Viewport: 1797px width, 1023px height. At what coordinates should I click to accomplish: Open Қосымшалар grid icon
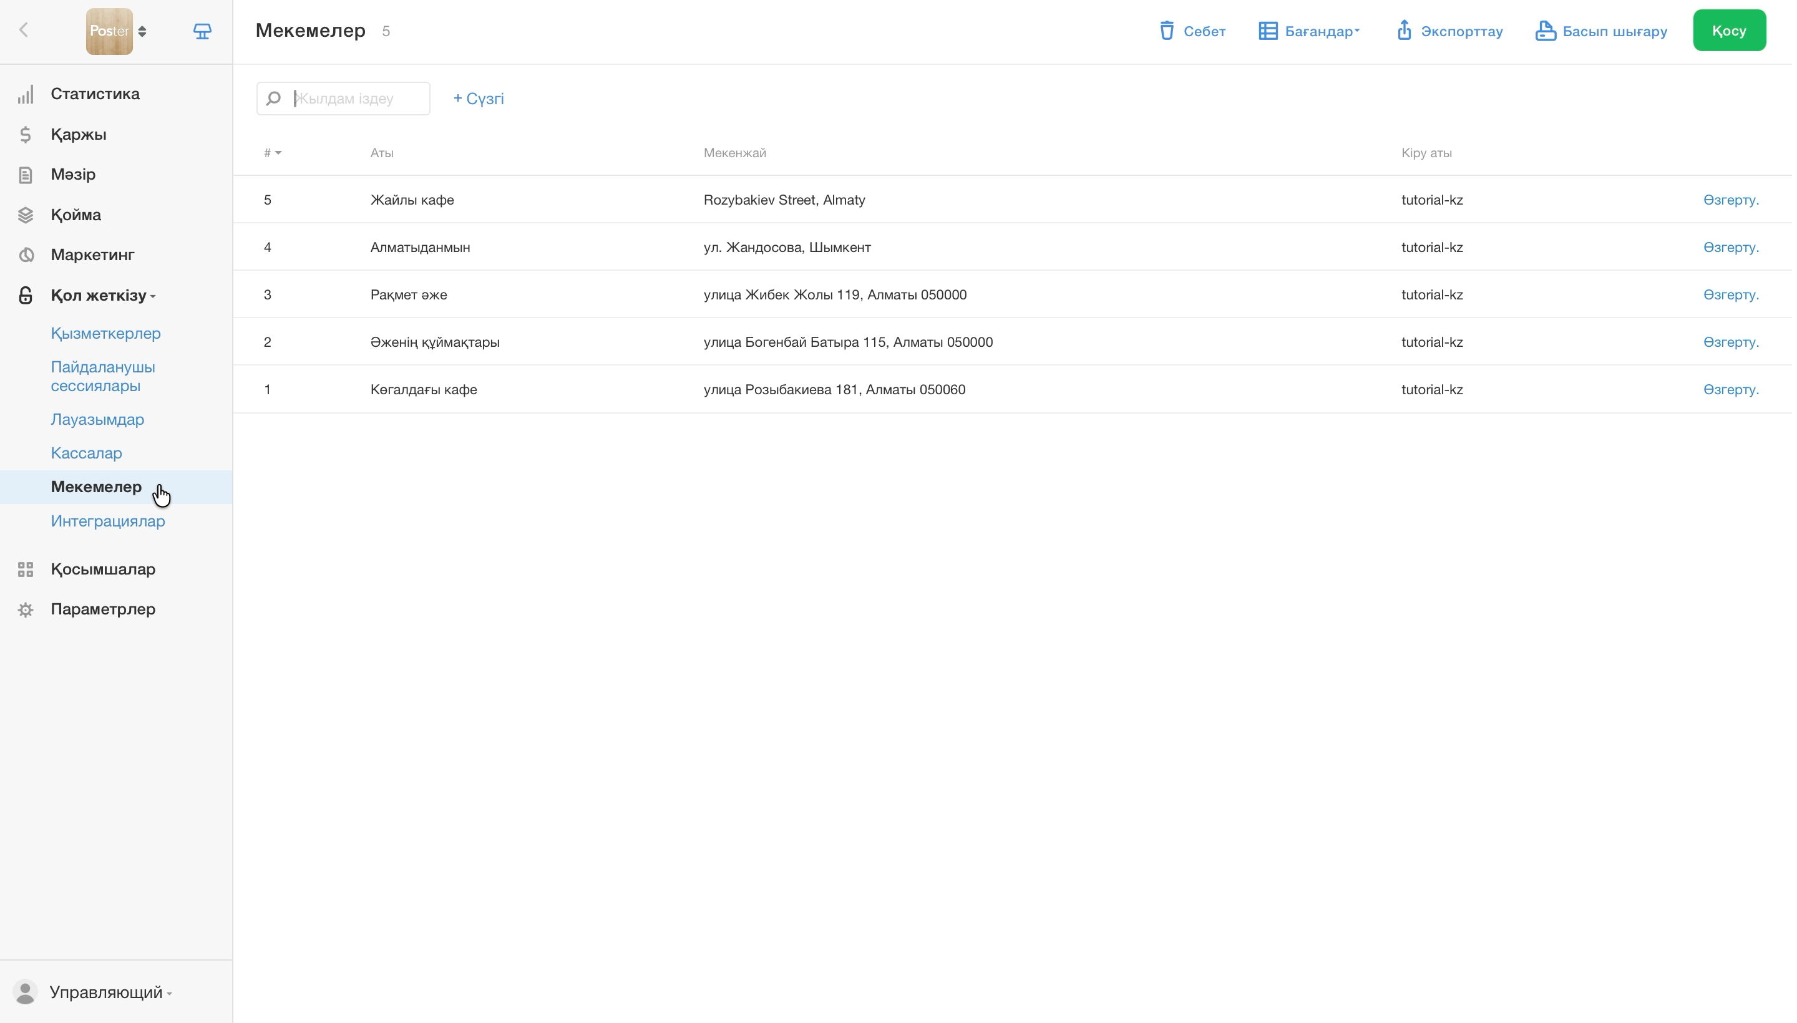click(x=26, y=570)
